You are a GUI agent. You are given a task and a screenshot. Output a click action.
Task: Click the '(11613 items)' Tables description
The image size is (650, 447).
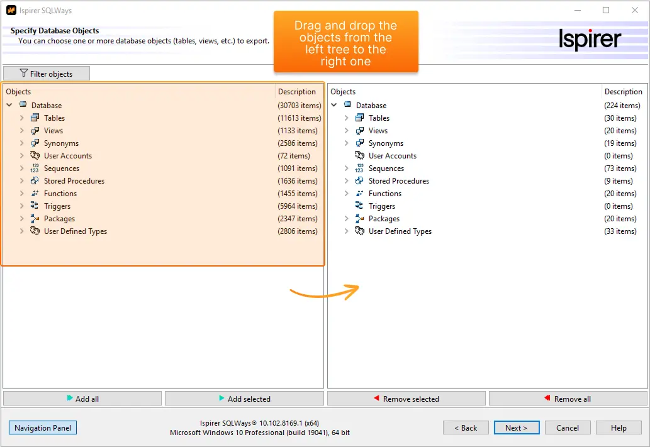coord(300,118)
